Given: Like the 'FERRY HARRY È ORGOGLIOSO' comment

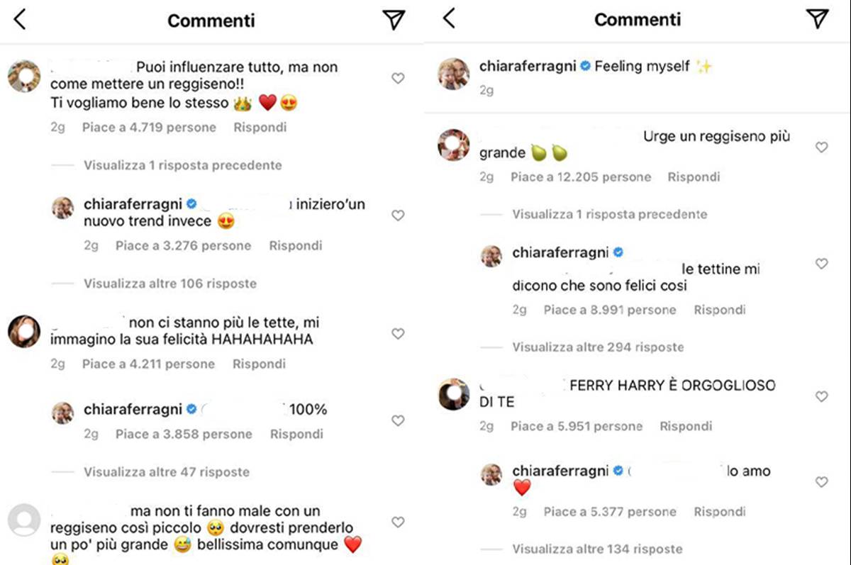Looking at the screenshot, I should pyautogui.click(x=821, y=397).
